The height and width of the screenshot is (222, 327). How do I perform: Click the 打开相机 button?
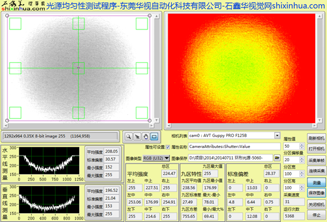316,149
